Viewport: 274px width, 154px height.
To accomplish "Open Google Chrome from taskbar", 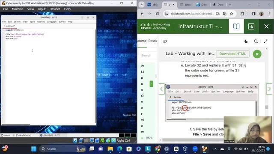I will coord(158,149).
